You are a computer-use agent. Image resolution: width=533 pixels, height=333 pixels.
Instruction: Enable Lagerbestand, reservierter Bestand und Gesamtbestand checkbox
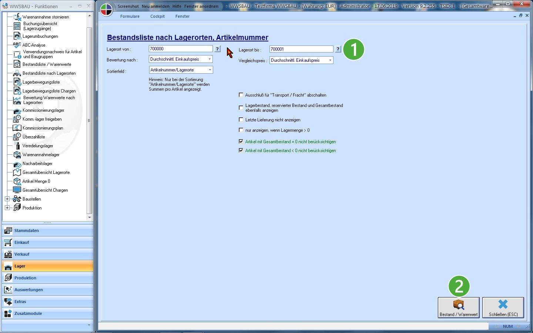pyautogui.click(x=241, y=108)
